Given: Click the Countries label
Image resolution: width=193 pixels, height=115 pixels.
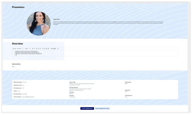Looking at the screenshot, I should pyautogui.click(x=72, y=95).
